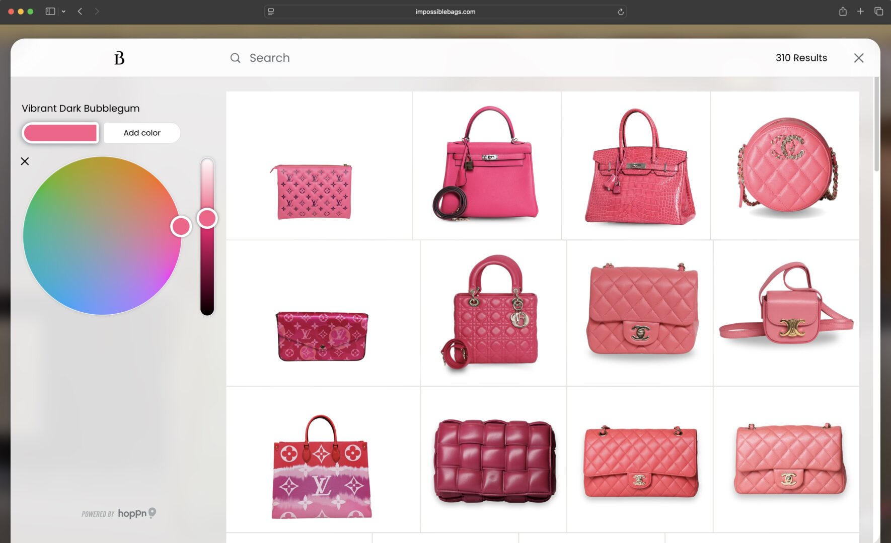Click the magnifying glass search icon
The image size is (891, 543).
click(235, 58)
